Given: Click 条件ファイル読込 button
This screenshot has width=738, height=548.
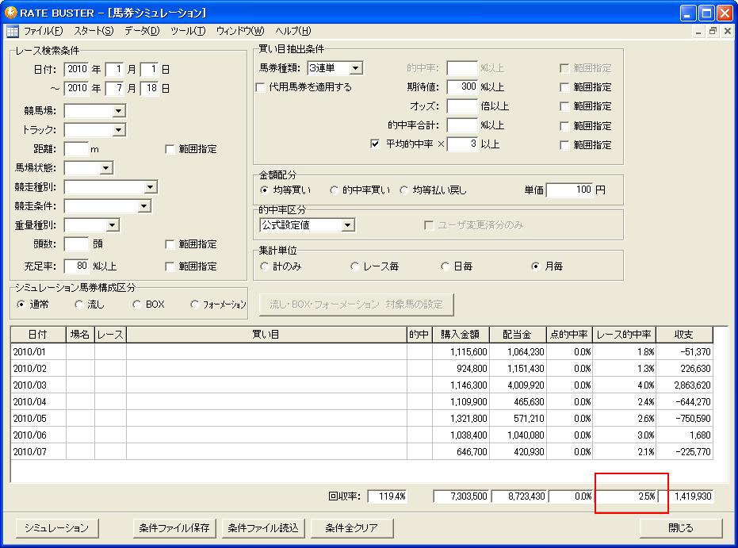Looking at the screenshot, I should click(x=263, y=528).
